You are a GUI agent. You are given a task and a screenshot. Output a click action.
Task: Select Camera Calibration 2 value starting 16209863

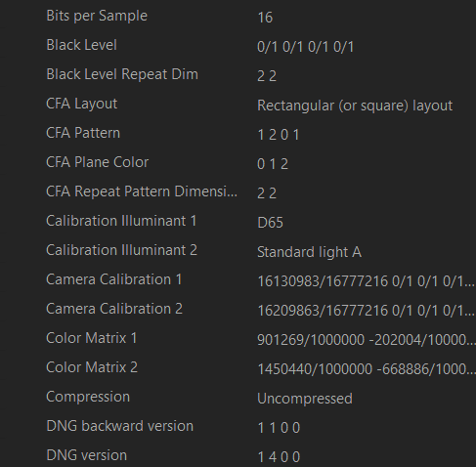[366, 311]
